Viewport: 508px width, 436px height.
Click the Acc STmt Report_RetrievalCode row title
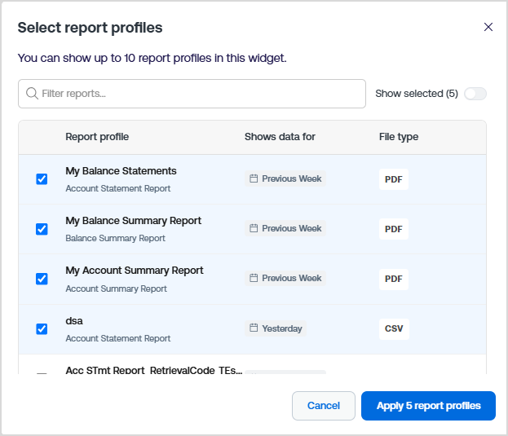coord(154,370)
